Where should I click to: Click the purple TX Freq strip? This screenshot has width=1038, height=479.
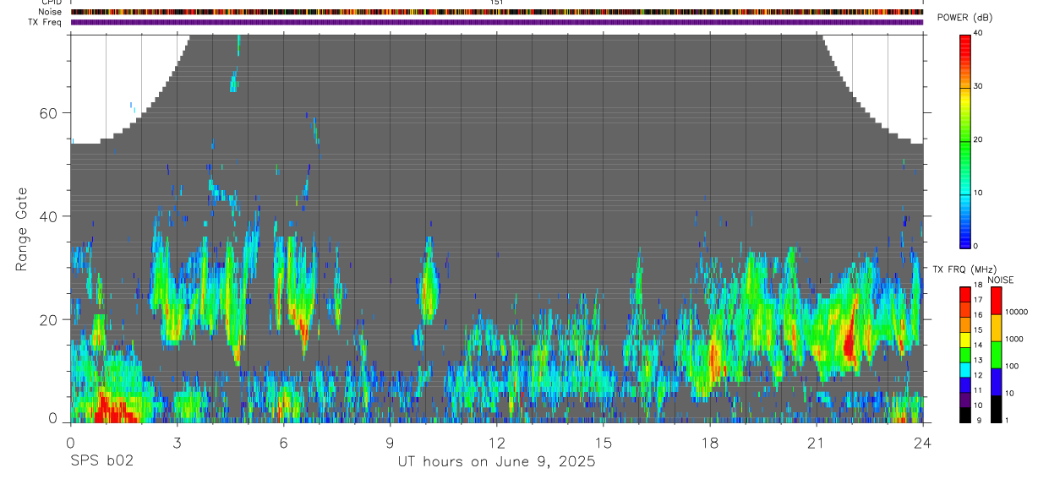click(497, 22)
